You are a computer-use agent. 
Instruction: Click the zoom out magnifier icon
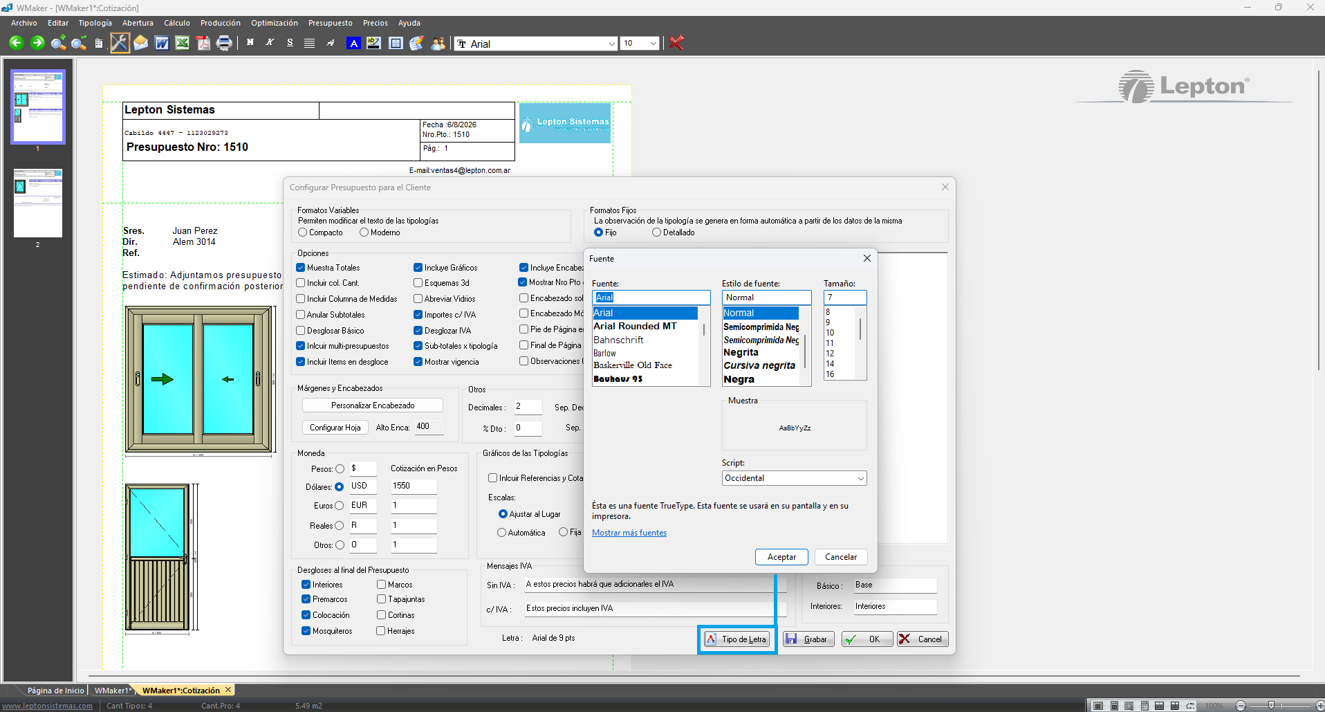79,43
